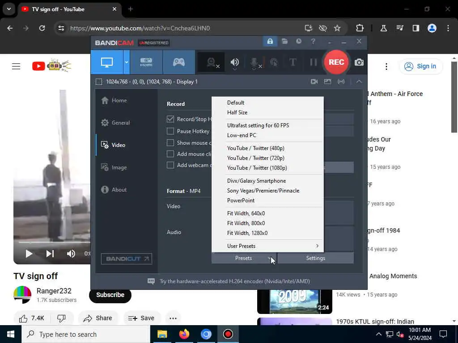Image resolution: width=458 pixels, height=343 pixels.
Task: Click the rectangle area selection icon
Action: pos(99,82)
